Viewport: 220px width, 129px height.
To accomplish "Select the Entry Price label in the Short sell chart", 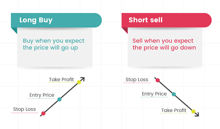I will point(154,94).
